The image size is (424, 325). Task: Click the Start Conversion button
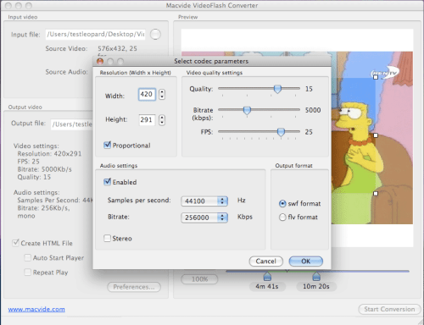coord(389,309)
